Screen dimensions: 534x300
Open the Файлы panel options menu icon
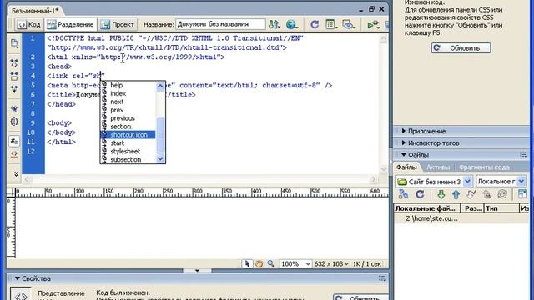[x=523, y=154]
